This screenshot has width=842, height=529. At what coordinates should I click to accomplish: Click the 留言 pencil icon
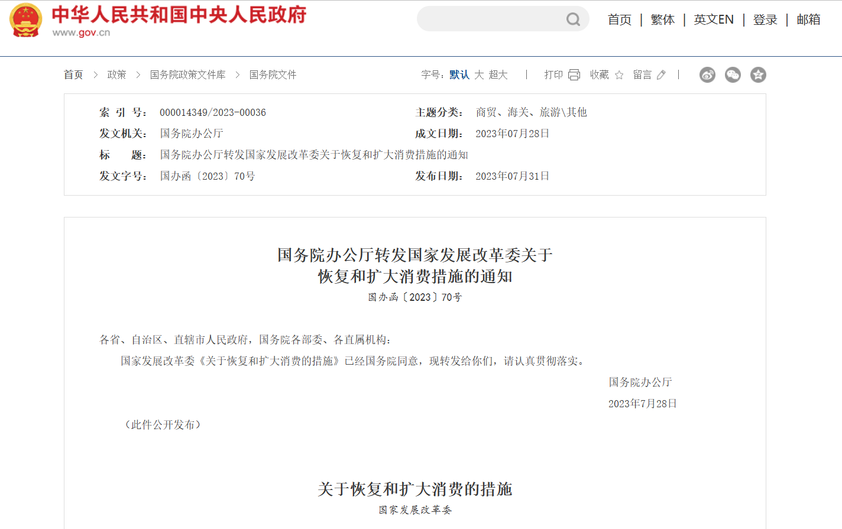(661, 75)
